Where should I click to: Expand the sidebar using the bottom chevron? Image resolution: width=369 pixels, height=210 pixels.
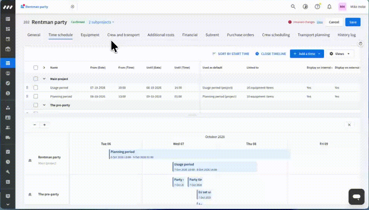pos(8,204)
